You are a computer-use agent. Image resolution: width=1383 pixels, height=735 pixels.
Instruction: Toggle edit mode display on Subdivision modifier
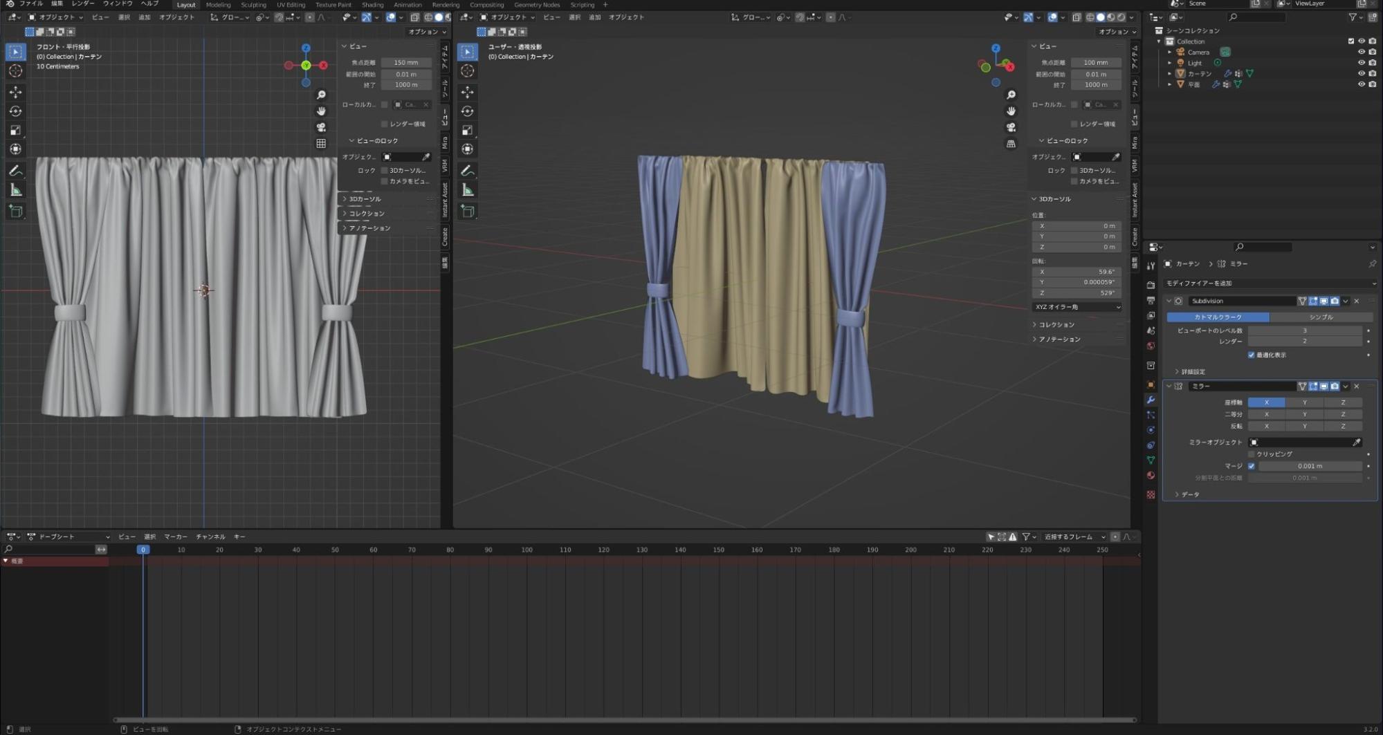click(1312, 301)
